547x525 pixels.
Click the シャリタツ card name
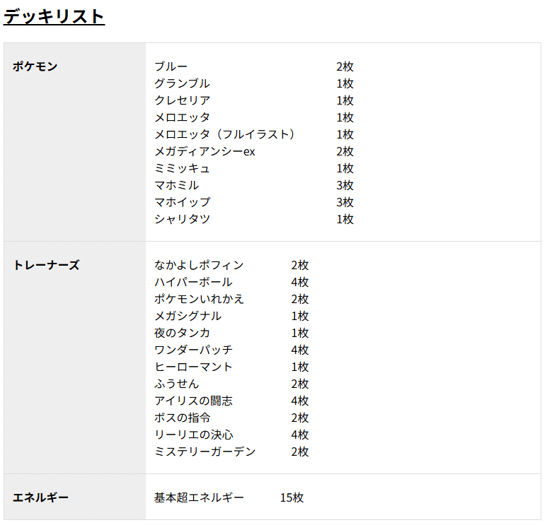coord(182,219)
